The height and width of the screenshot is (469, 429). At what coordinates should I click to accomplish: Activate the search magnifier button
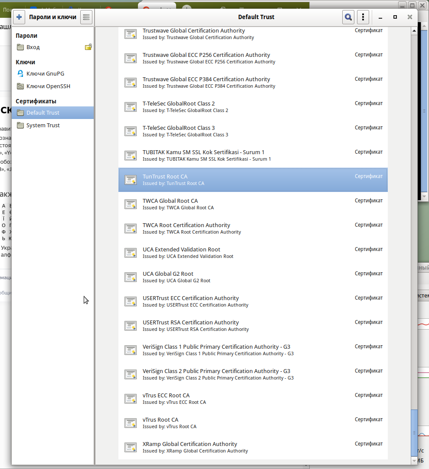(348, 17)
